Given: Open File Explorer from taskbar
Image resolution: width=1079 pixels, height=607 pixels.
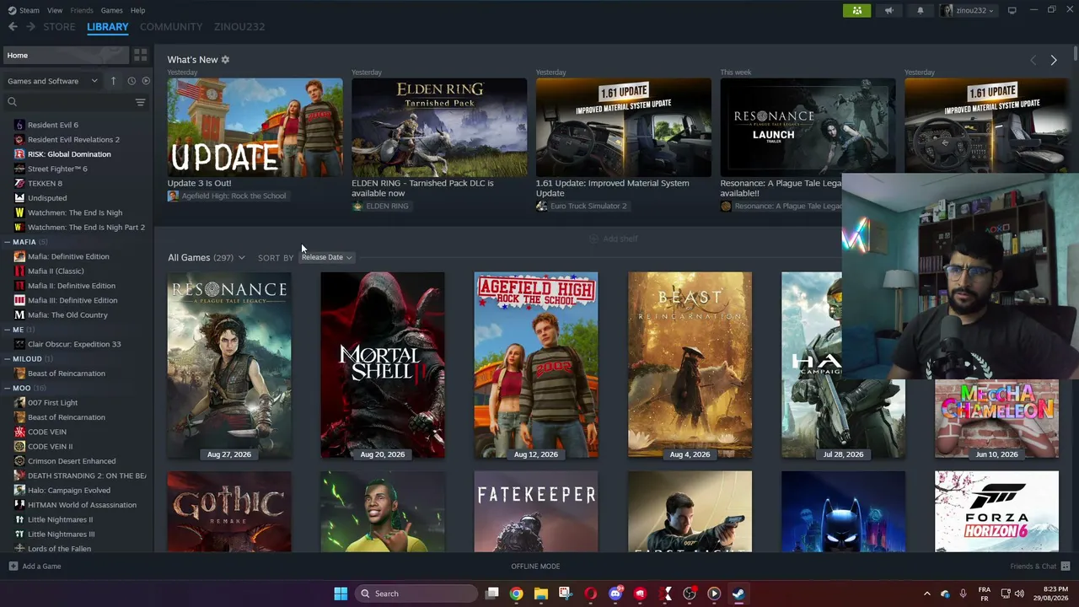Looking at the screenshot, I should (540, 594).
